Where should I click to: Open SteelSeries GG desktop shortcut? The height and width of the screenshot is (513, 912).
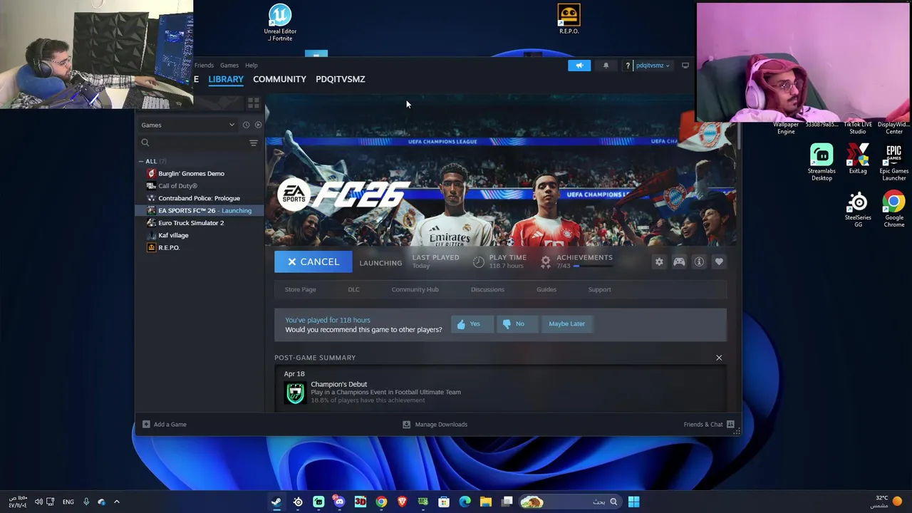click(x=858, y=209)
